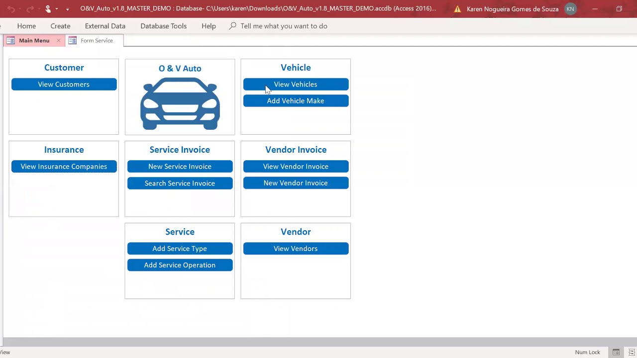Viewport: 637px width, 358px height.
Task: Click the View Vendors button
Action: (x=296, y=249)
